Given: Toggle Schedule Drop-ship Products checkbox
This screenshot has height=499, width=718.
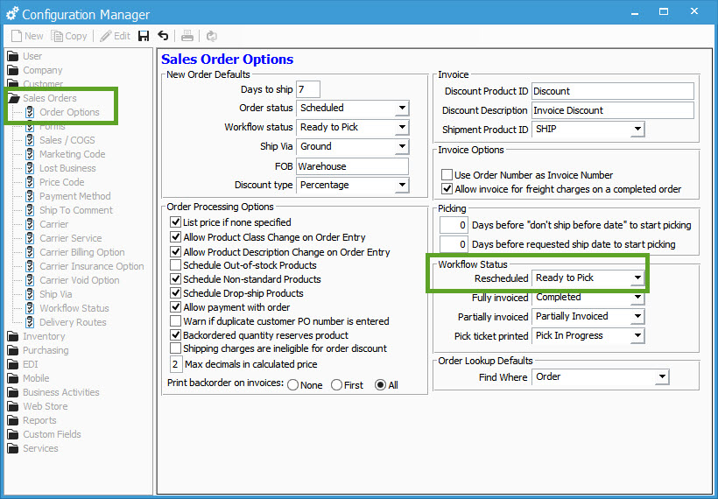Looking at the screenshot, I should pos(175,293).
